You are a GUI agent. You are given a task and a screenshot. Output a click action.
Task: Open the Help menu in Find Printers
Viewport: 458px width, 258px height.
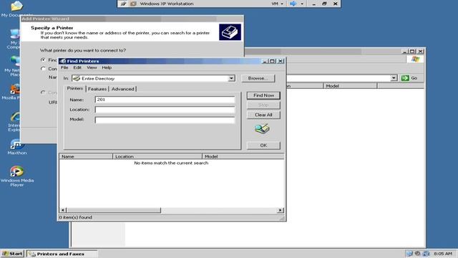[107, 67]
